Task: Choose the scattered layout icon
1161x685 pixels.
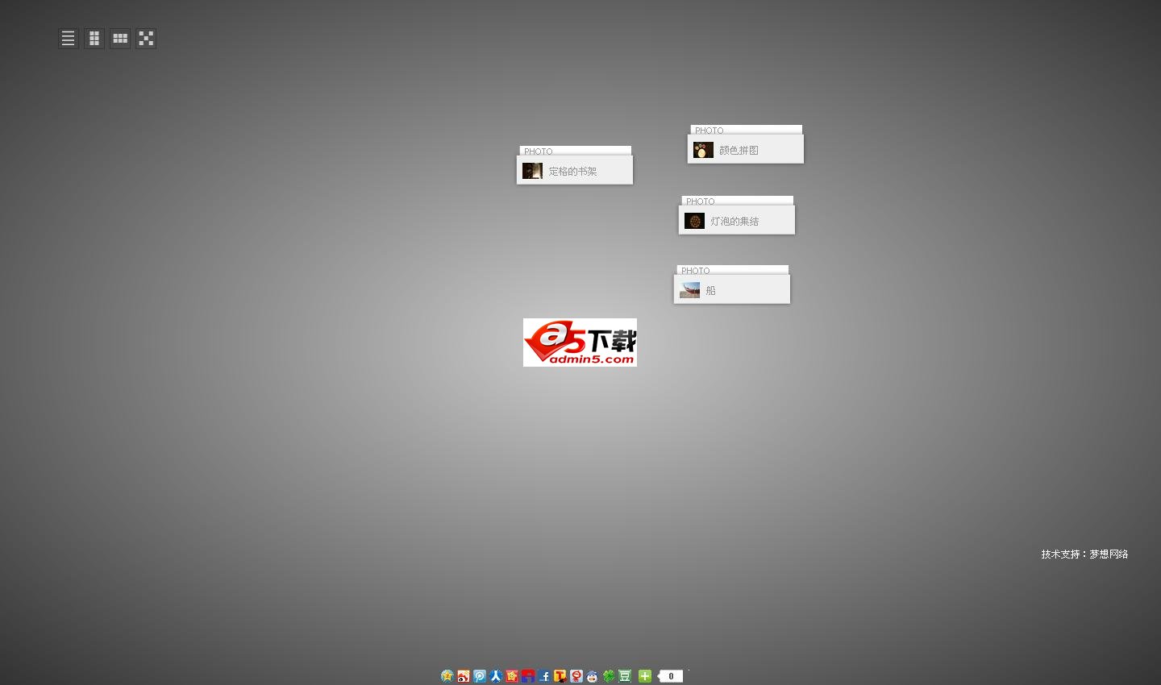Action: (146, 39)
